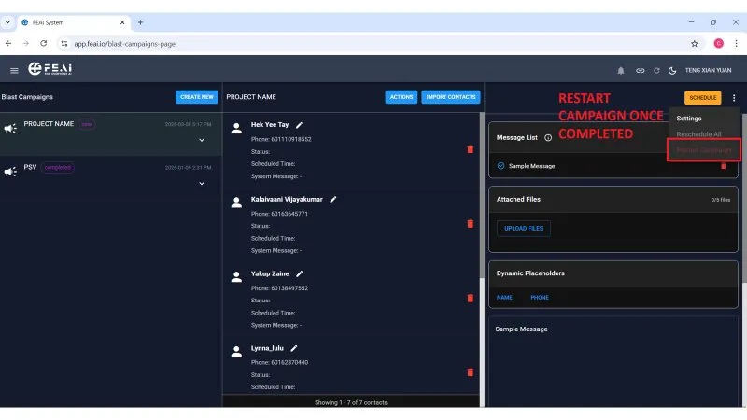
Task: Select Restart Campaign menu entry
Action: click(704, 150)
